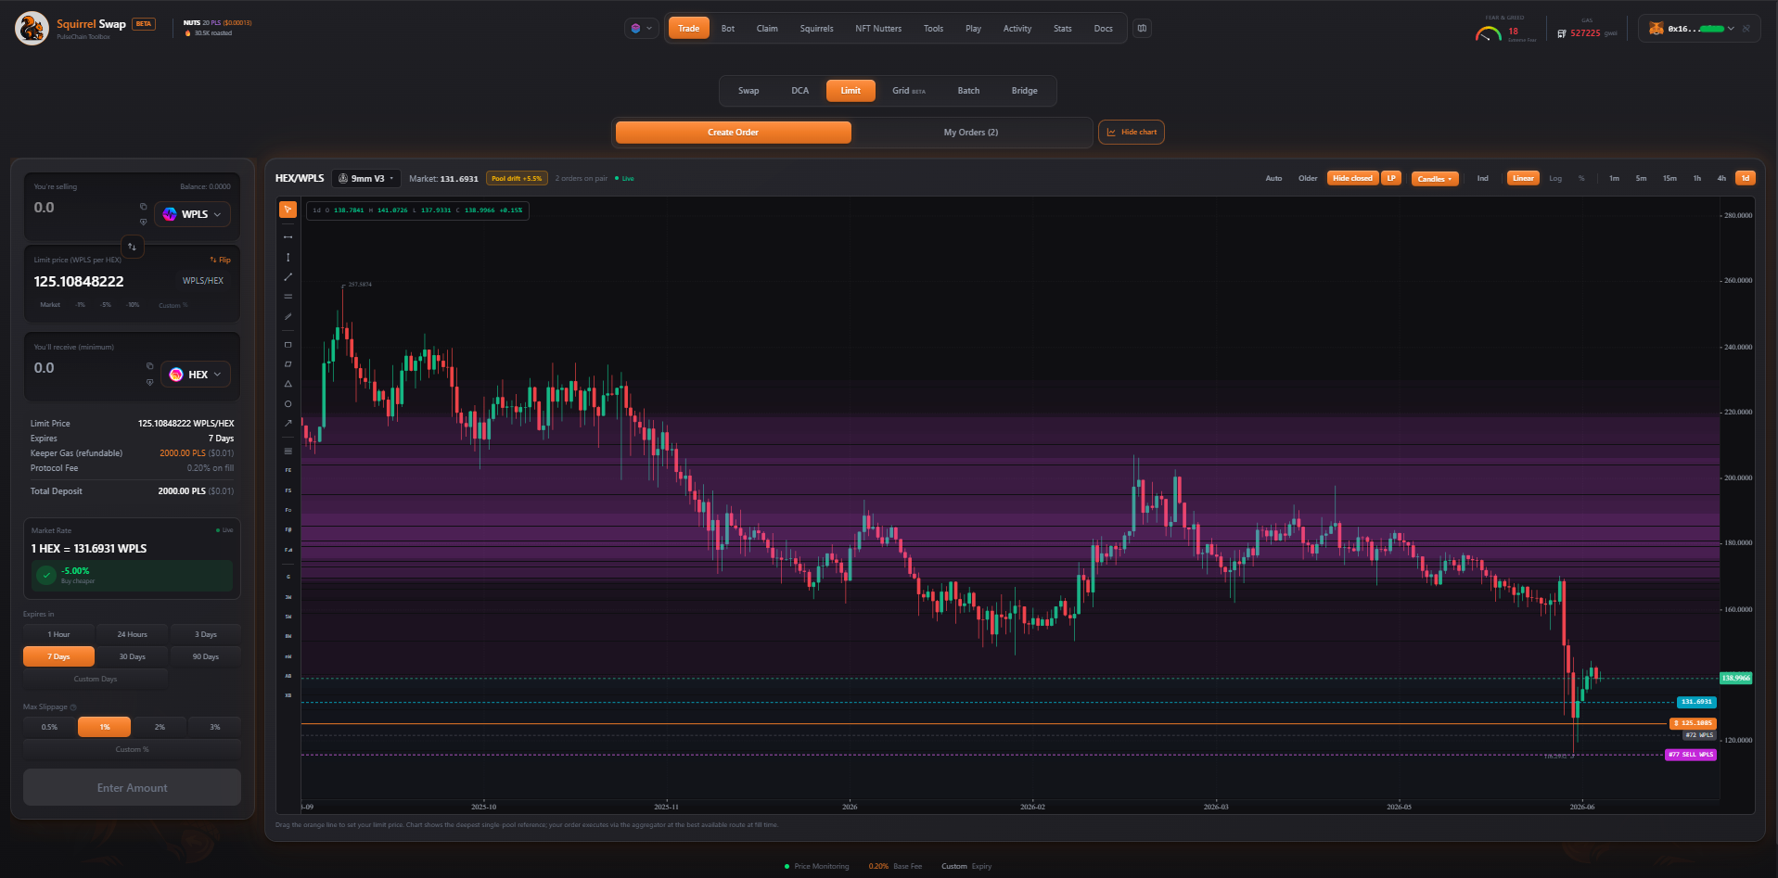This screenshot has height=878, width=1778.
Task: Select the vertical measure drawing tool
Action: point(288,257)
